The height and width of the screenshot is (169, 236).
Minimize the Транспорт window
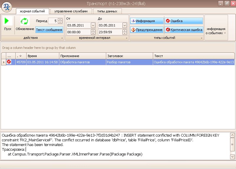point(220,4)
